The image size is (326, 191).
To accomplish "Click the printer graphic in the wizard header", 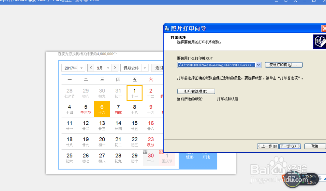I will pyautogui.click(x=320, y=42).
